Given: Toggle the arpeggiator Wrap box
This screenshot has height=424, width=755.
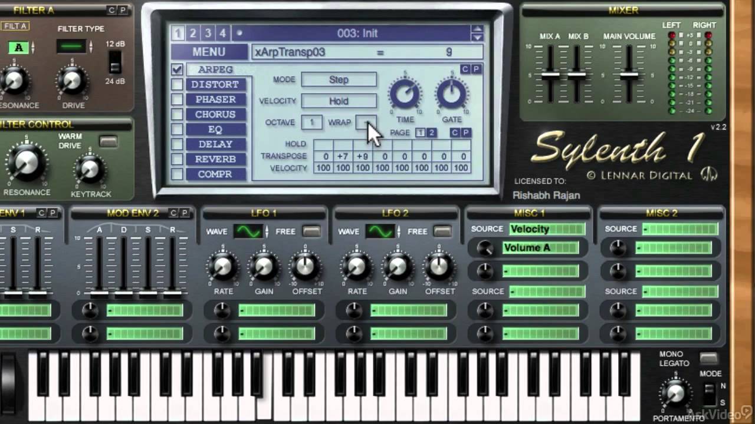Looking at the screenshot, I should pyautogui.click(x=366, y=122).
